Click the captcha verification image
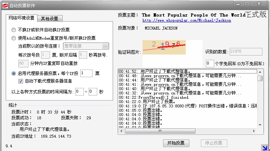Screen dimensions: 270x151 [x=164, y=47]
